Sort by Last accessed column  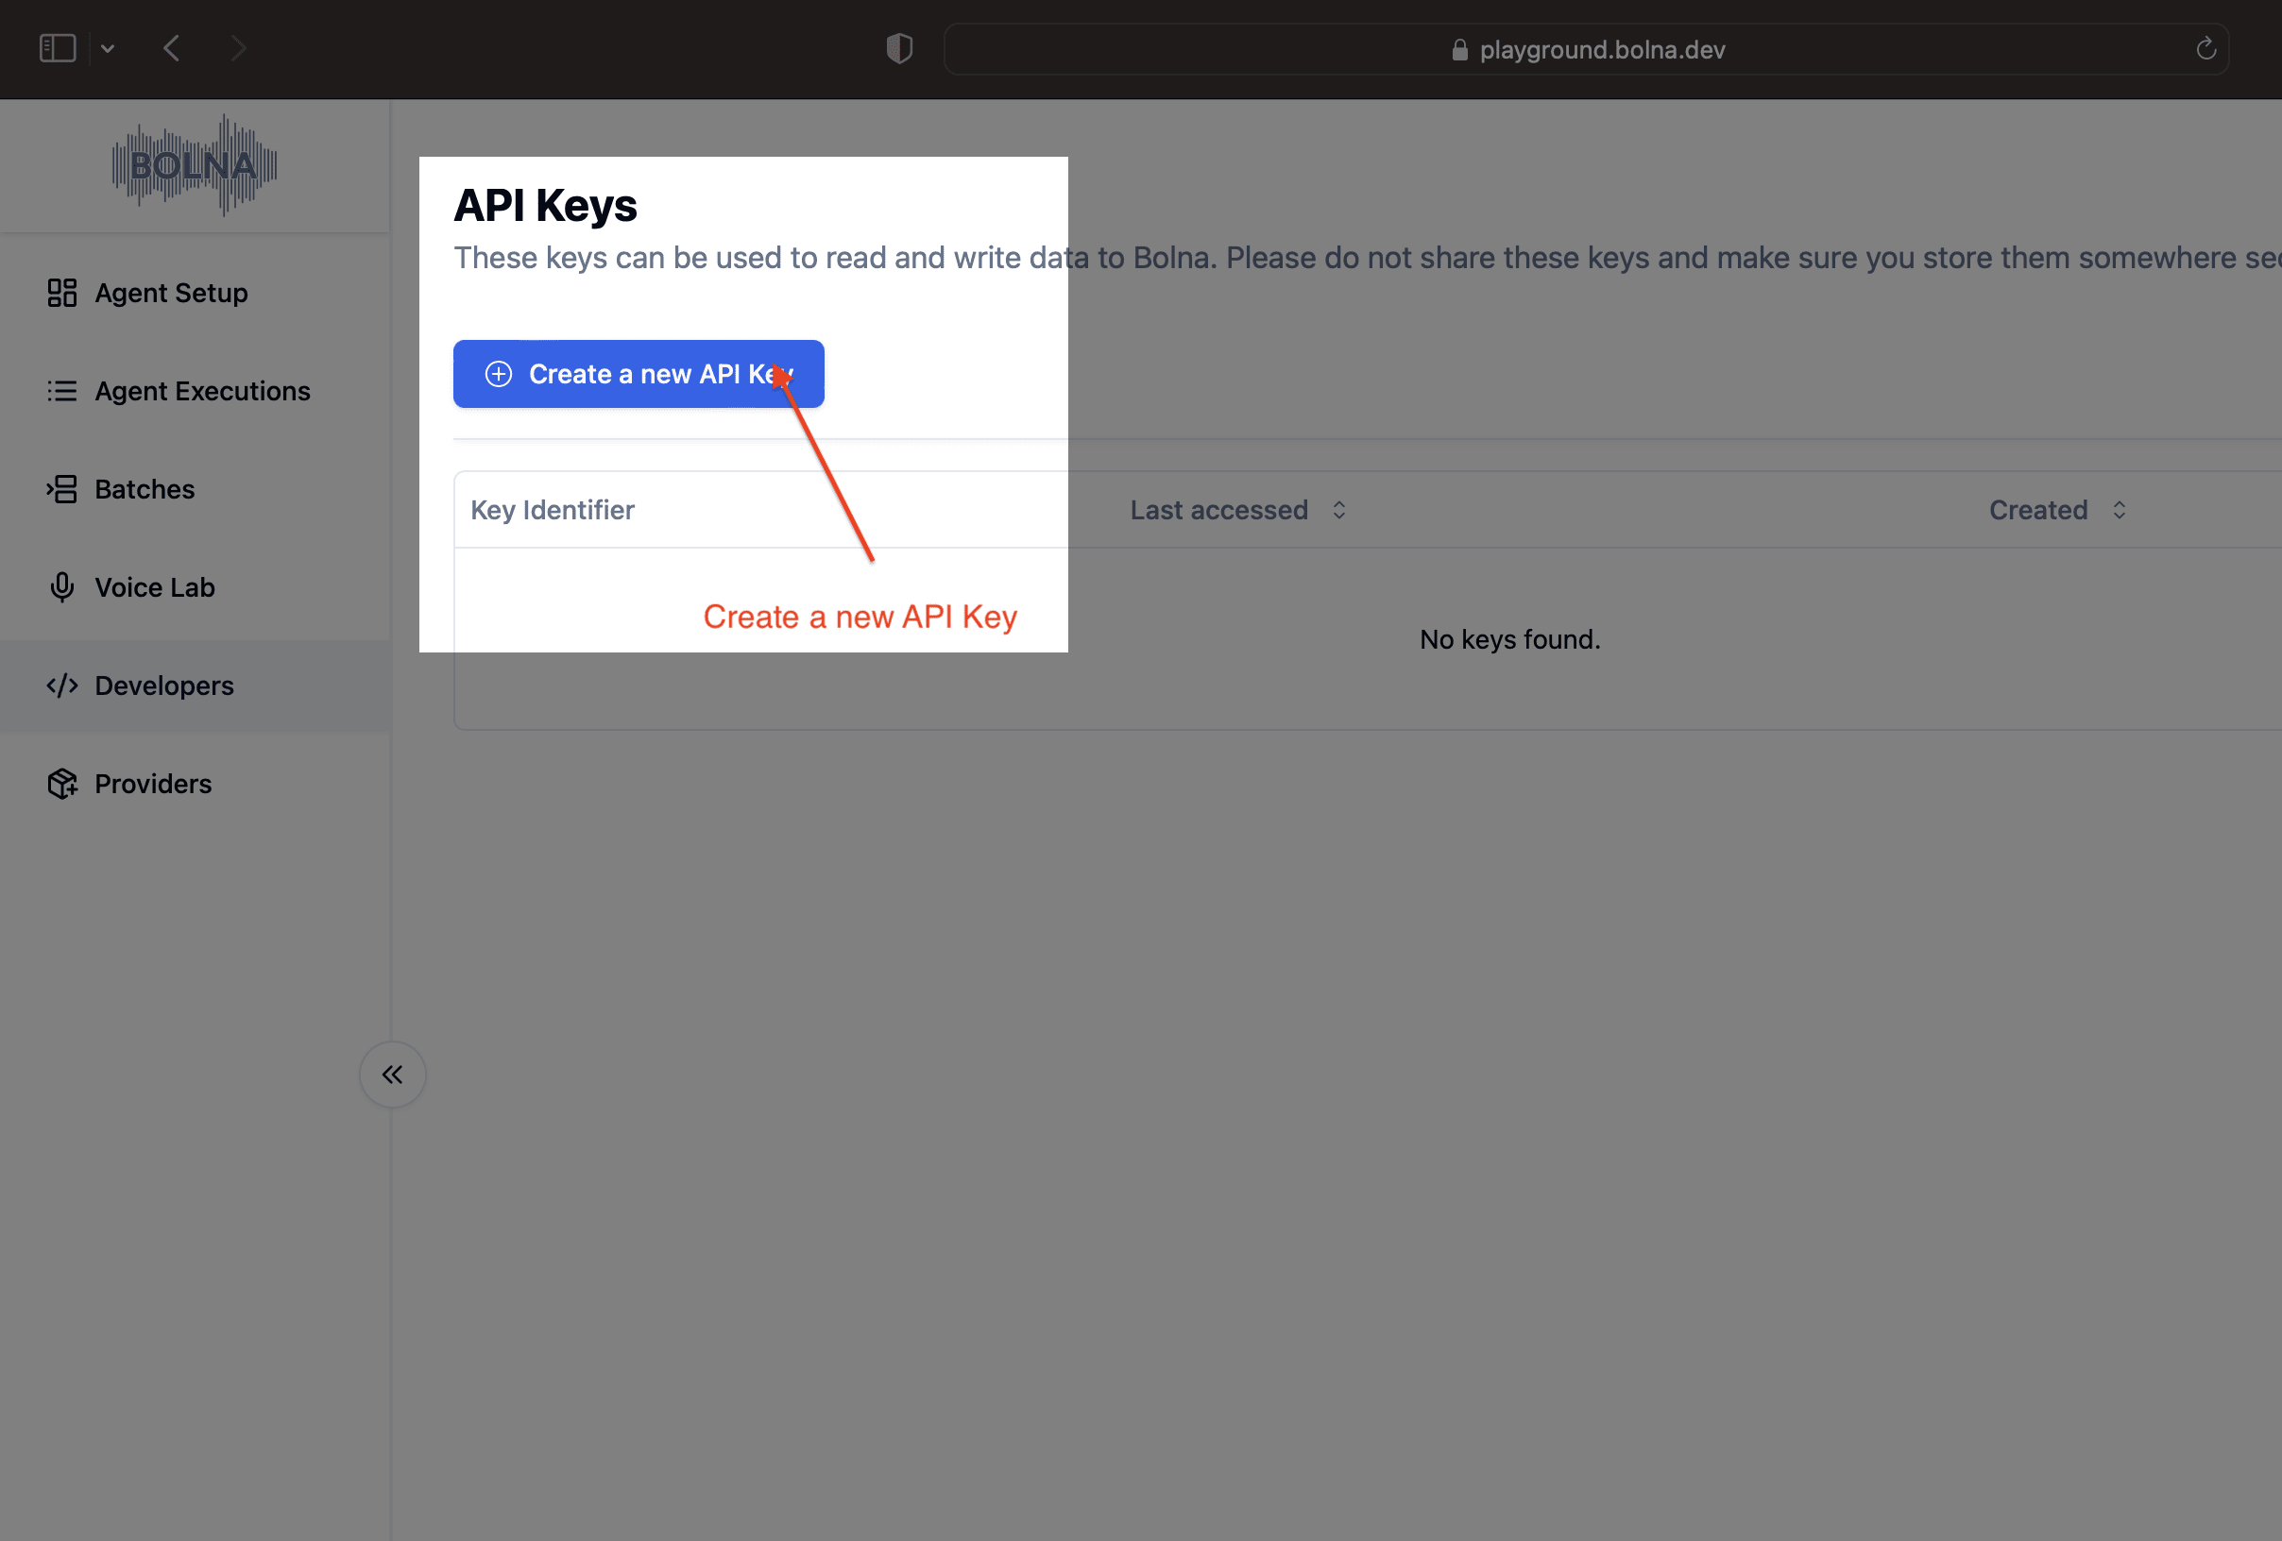click(x=1238, y=511)
